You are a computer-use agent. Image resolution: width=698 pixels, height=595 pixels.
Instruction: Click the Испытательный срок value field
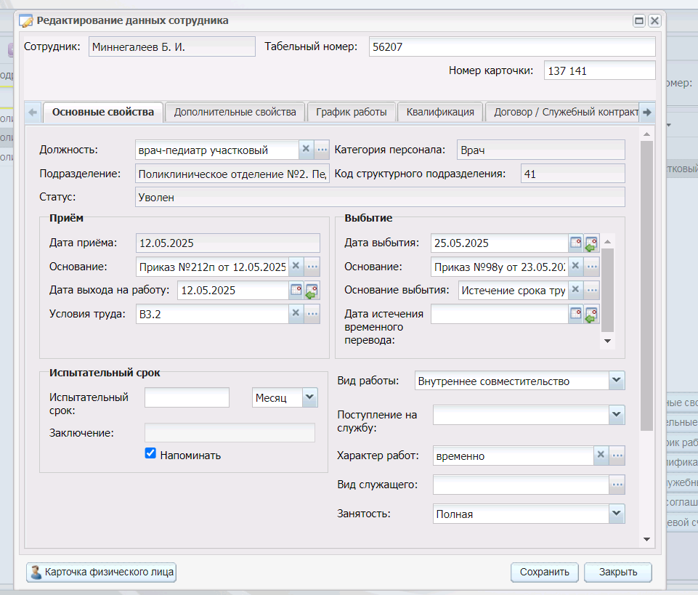tap(187, 397)
